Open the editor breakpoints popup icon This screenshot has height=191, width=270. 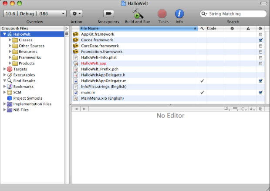click(x=236, y=109)
